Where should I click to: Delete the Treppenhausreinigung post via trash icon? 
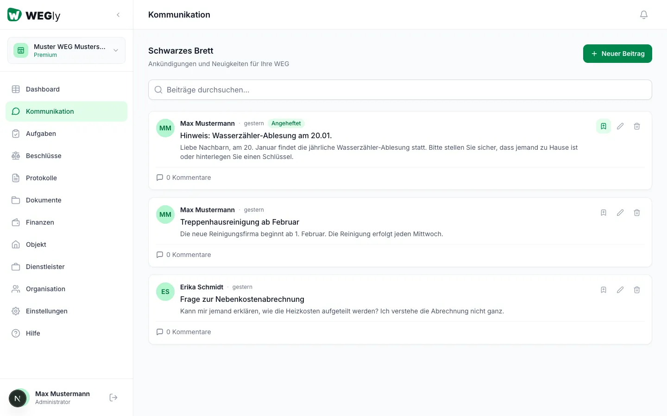pyautogui.click(x=637, y=213)
